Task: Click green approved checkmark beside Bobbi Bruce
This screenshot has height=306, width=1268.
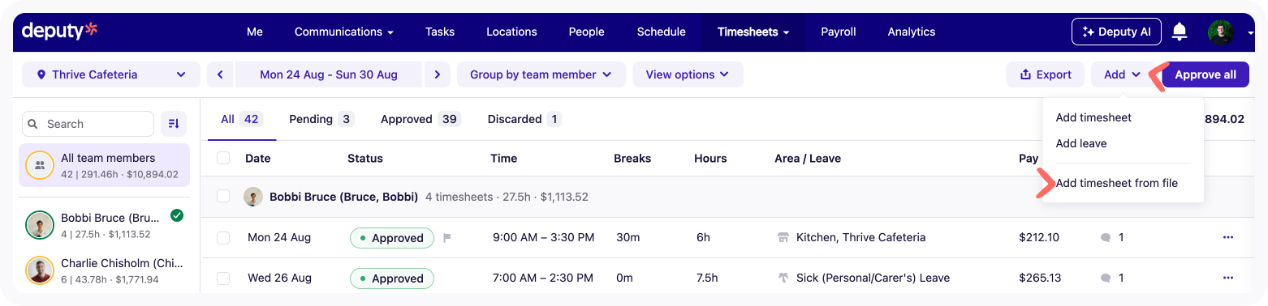Action: (177, 215)
